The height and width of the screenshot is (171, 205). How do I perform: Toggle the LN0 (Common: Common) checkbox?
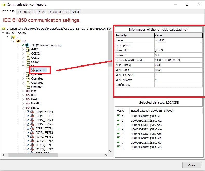pyautogui.click(x=23, y=45)
